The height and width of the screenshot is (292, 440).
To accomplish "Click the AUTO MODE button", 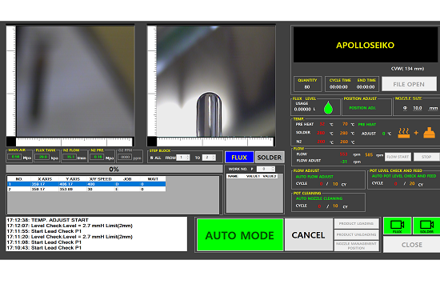I will pyautogui.click(x=240, y=235).
